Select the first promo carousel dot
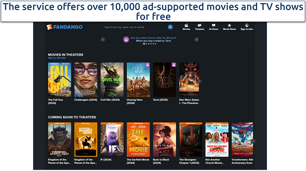The width and height of the screenshot is (306, 171). tap(144, 44)
